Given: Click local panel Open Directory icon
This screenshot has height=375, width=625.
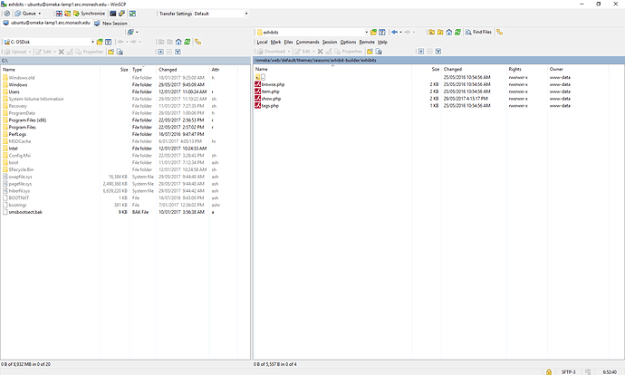Looking at the screenshot, I should click(x=100, y=42).
